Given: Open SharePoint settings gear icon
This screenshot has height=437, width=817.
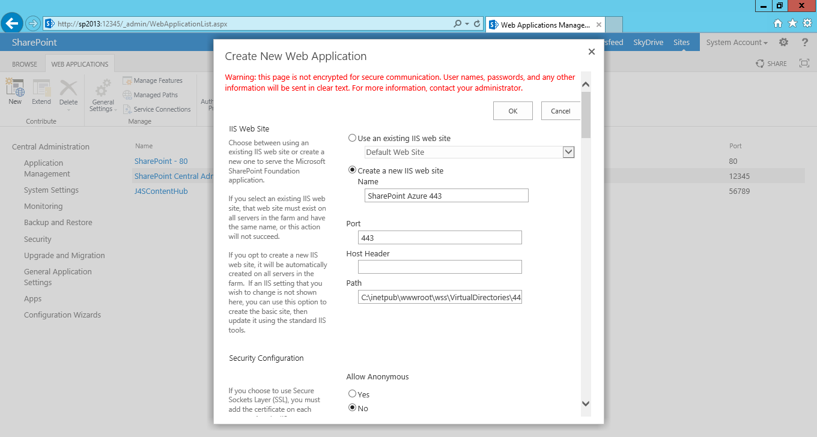Looking at the screenshot, I should click(783, 43).
